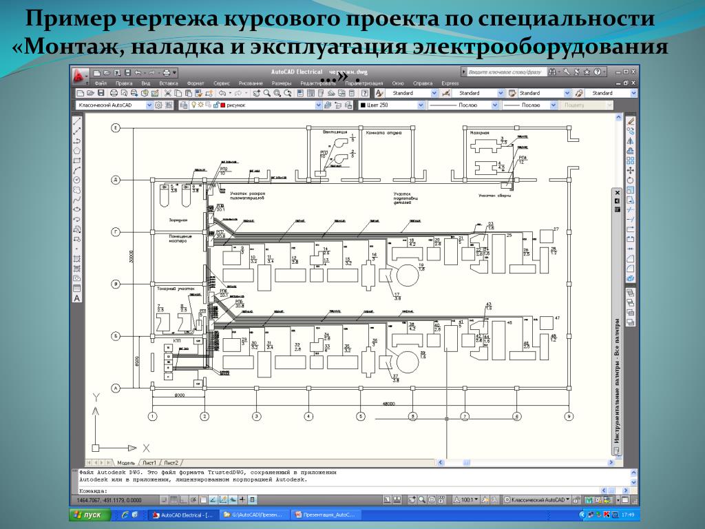This screenshot has width=705, height=529.
Task: Select the Mirror tool in the Modify toolbar
Action: pos(631,141)
